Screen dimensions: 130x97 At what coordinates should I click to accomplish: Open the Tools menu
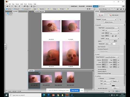(x=25, y=4)
